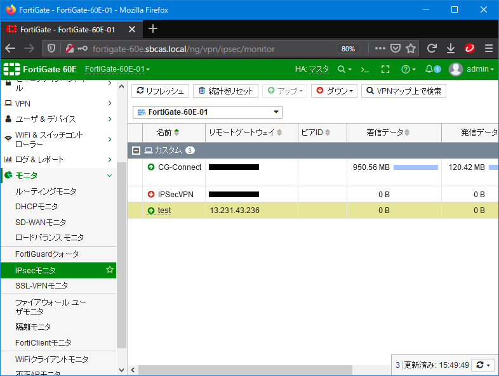Open the ルーティングモニタ page
This screenshot has height=376, width=499.
pos(46,191)
